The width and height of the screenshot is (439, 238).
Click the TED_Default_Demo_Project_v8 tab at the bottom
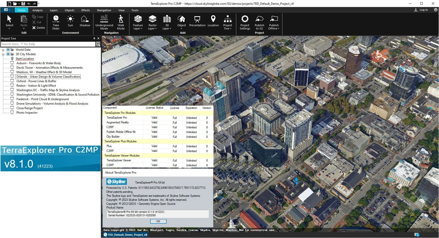click(x=125, y=235)
